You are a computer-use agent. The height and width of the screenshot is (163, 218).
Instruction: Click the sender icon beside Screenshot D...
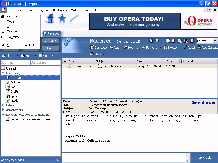click(70, 66)
